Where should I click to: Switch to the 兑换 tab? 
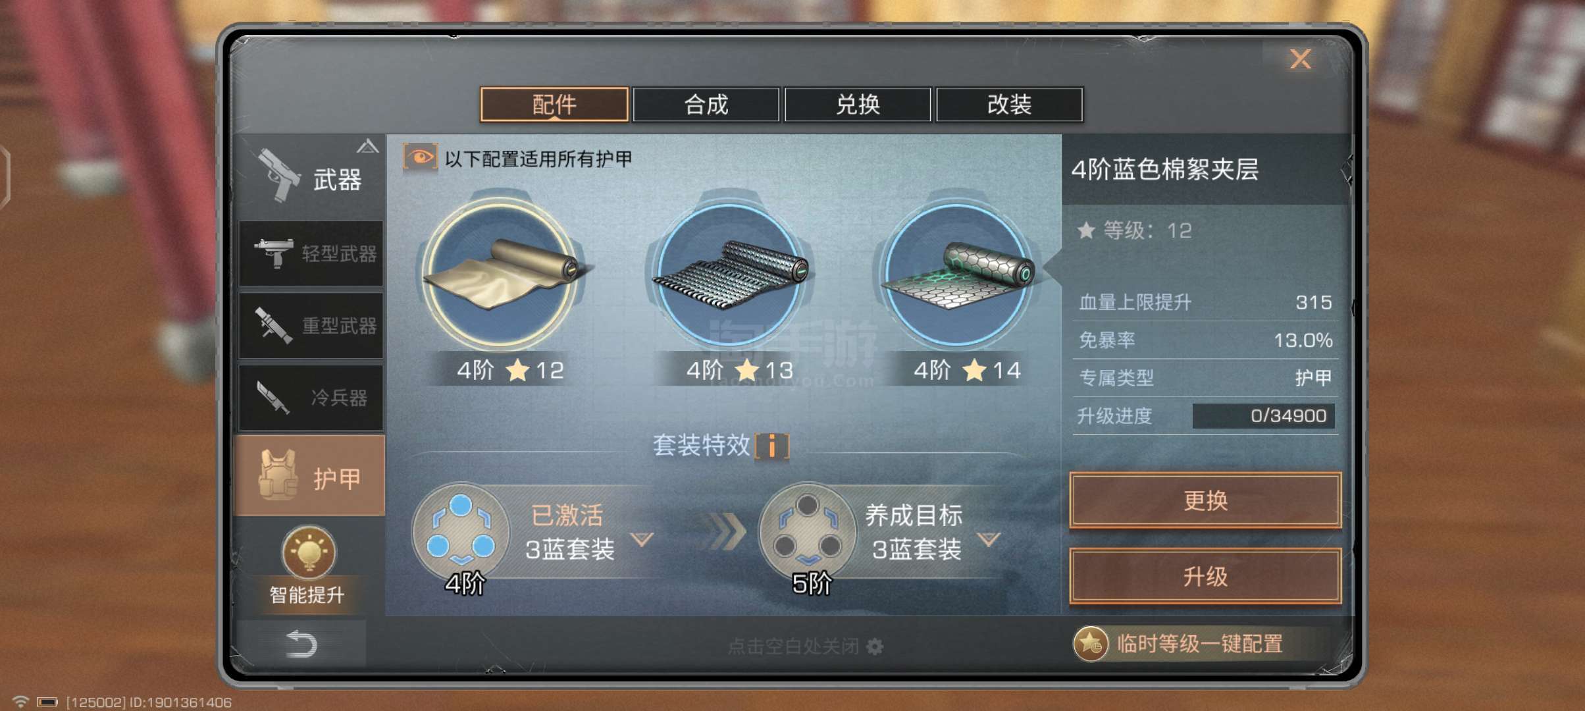coord(858,105)
